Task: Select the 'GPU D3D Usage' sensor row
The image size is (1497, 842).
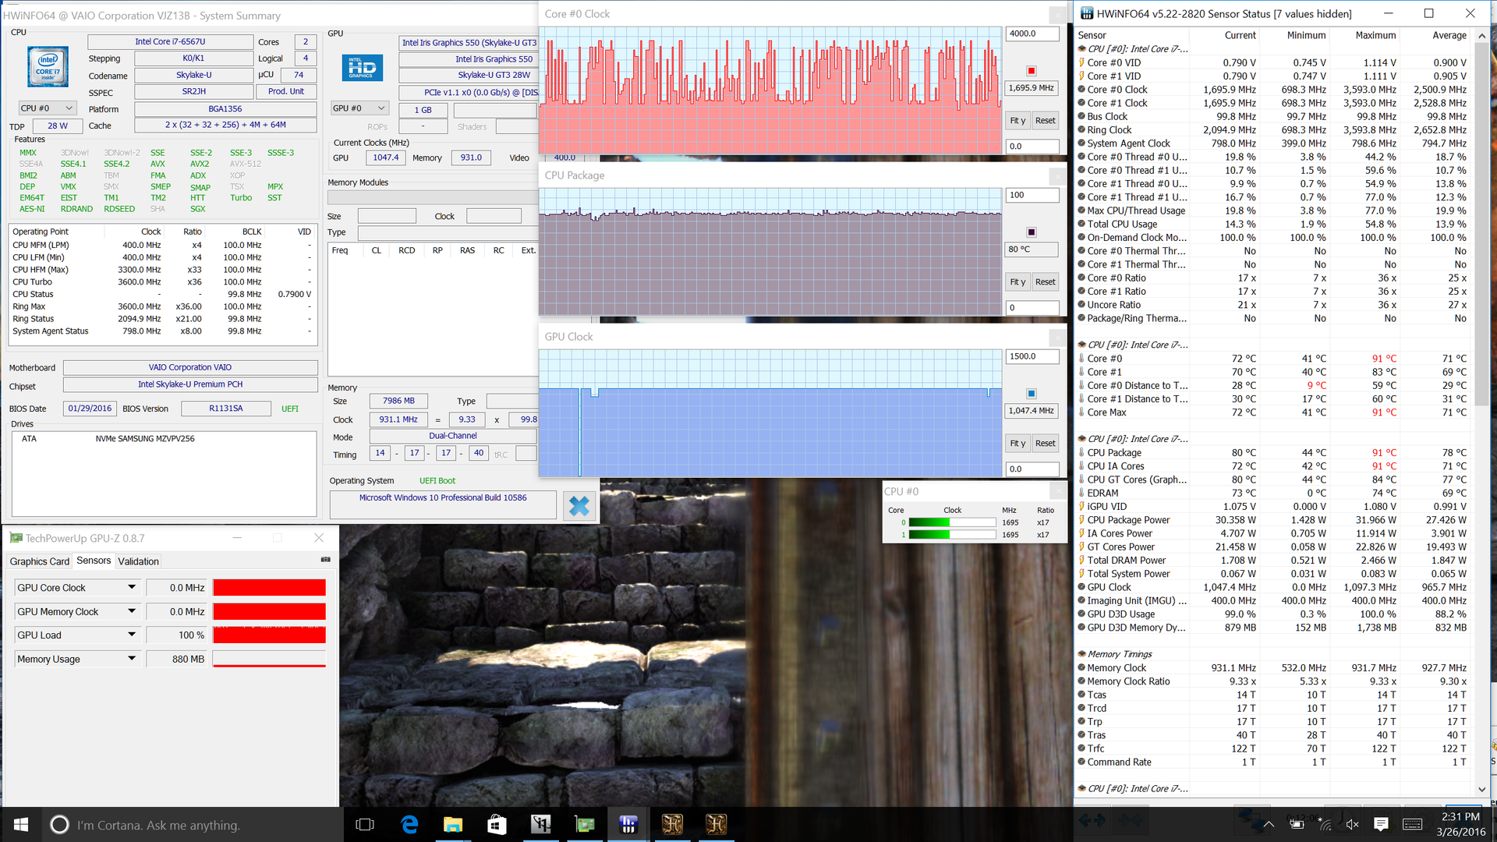Action: point(1273,614)
